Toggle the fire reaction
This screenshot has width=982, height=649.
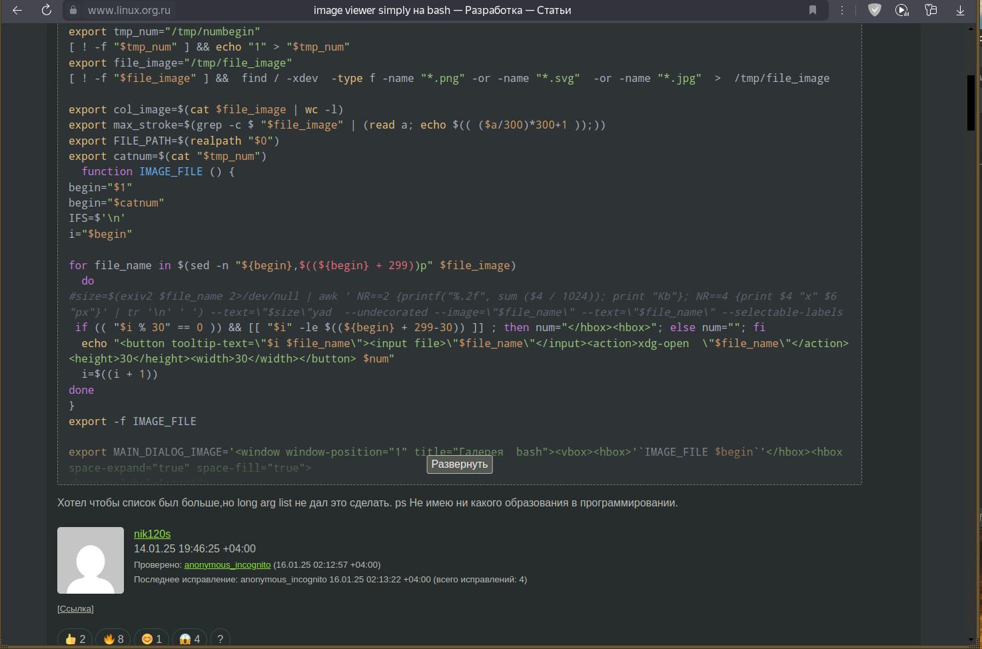point(114,639)
